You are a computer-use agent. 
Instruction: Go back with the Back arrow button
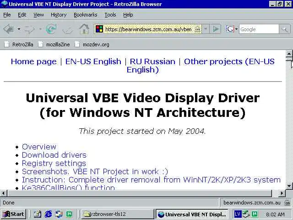pos(9,29)
